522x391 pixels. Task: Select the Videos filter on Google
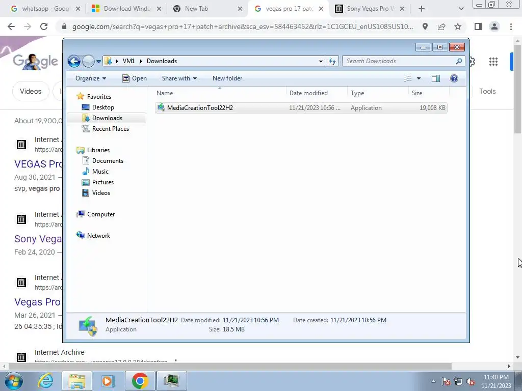point(31,91)
